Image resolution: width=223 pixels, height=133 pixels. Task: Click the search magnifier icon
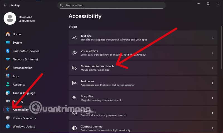coord(62,5)
